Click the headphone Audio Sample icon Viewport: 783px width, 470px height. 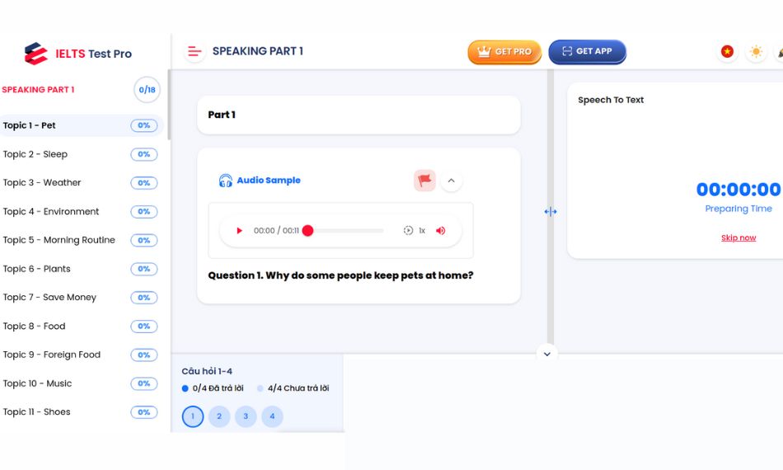pos(225,181)
